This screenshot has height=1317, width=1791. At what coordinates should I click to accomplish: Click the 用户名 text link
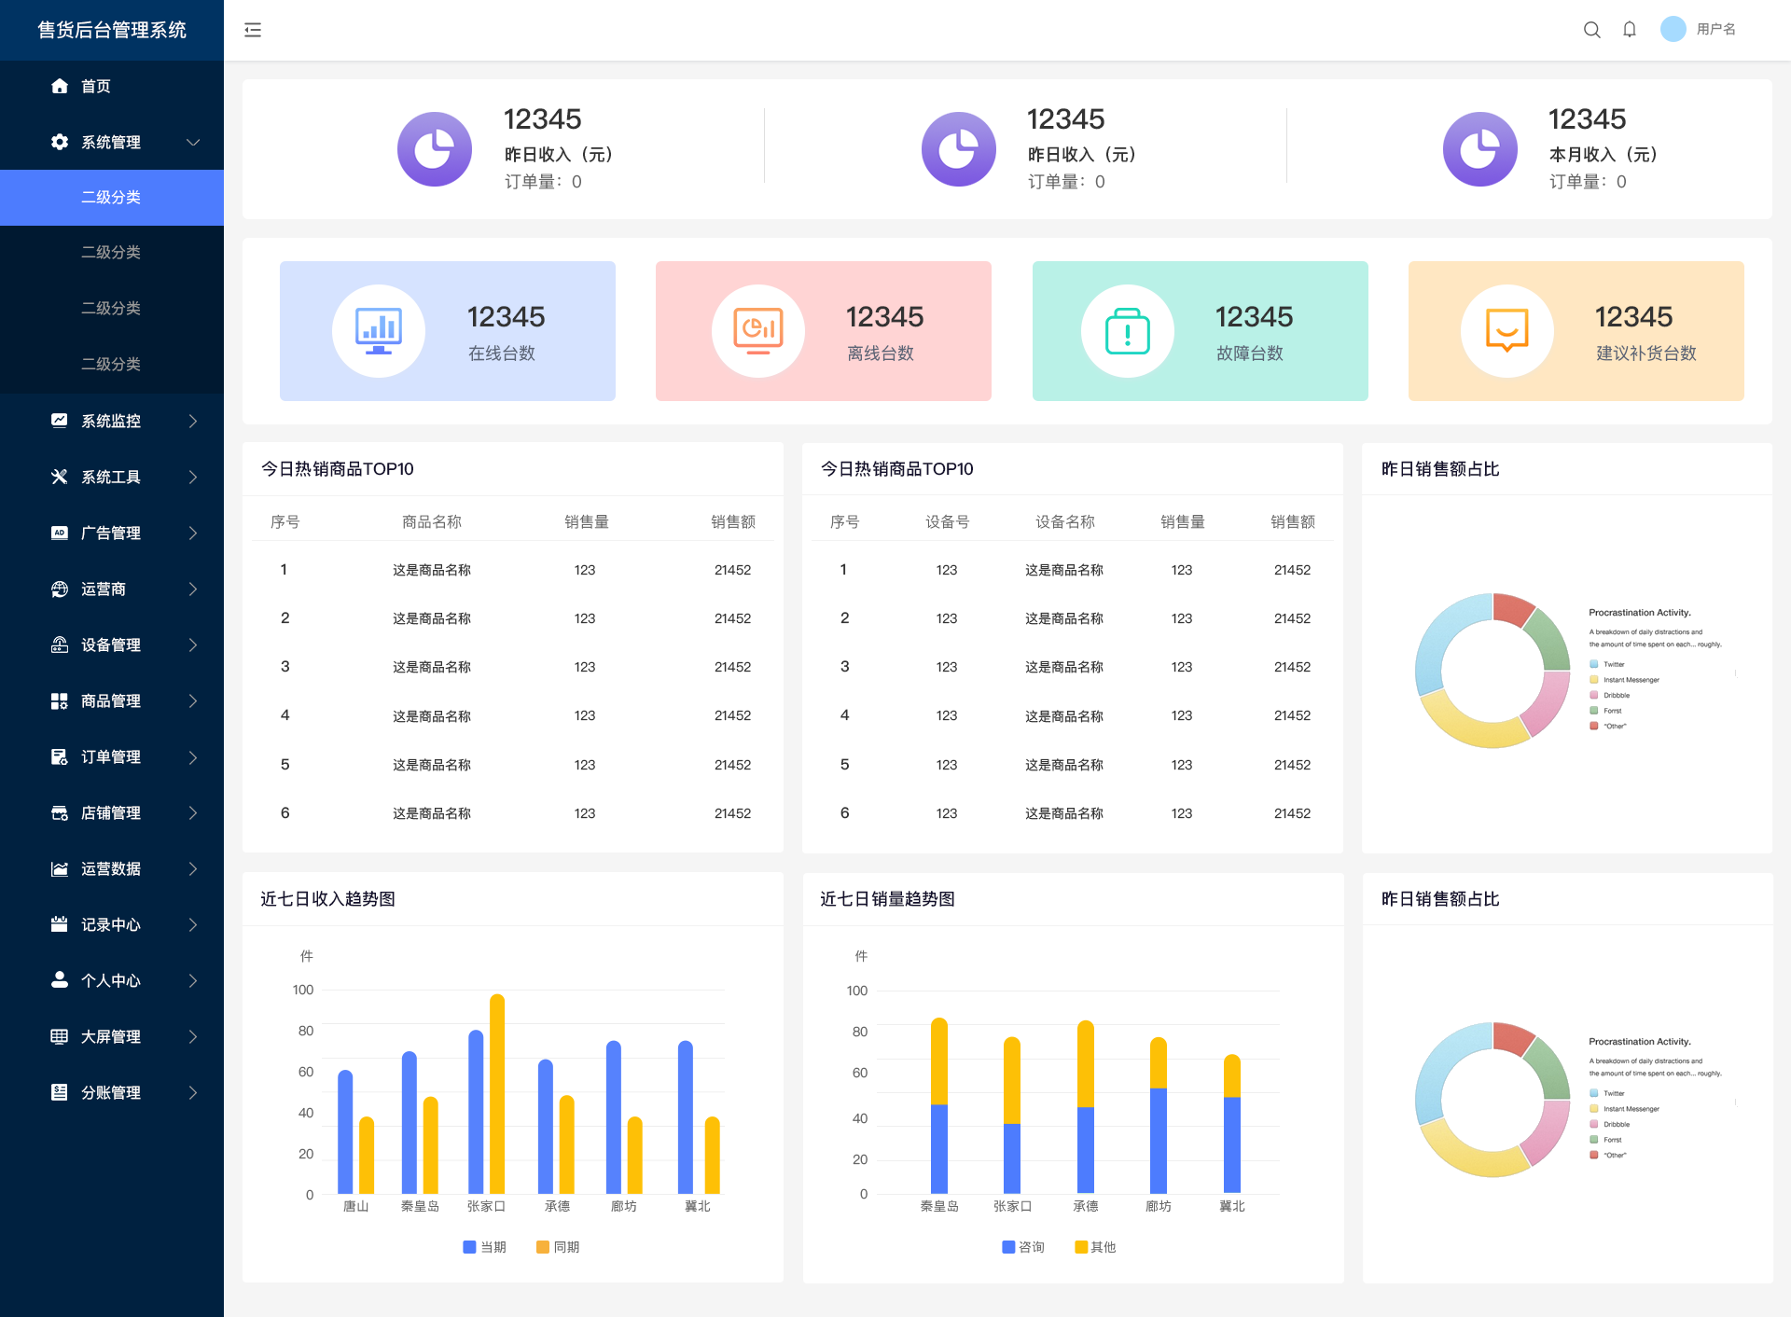pos(1715,30)
